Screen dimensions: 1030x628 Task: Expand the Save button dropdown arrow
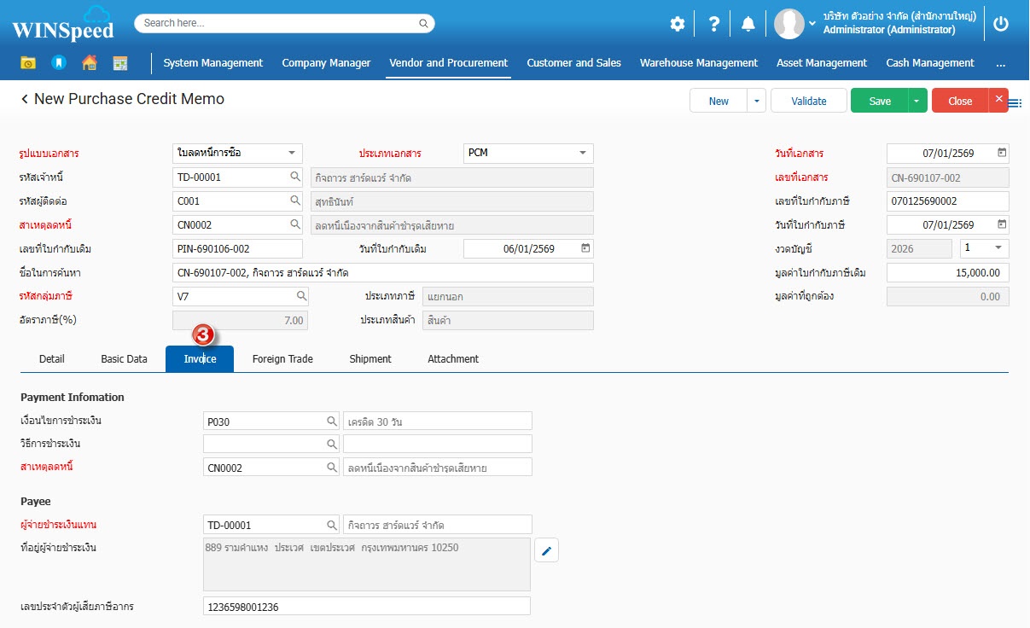[917, 102]
